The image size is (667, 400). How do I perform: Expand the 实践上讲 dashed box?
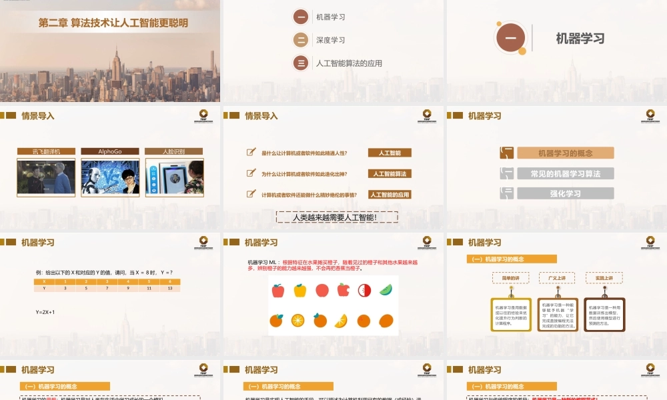click(602, 278)
